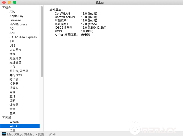Collapse the 网络 section triangle

[x=4, y=117]
